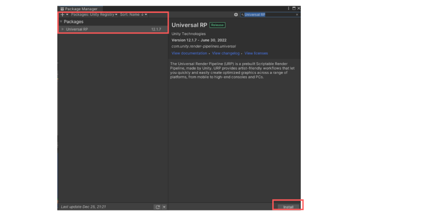This screenshot has height=216, width=423.
Task: Open the Sort: Name dropdown
Action: (x=133, y=14)
